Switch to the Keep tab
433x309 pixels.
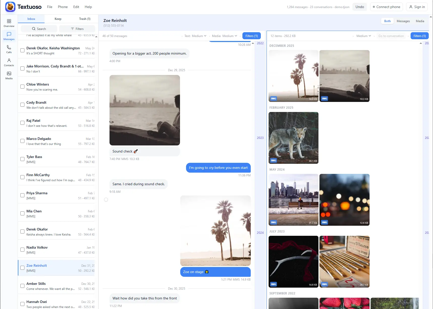click(58, 19)
